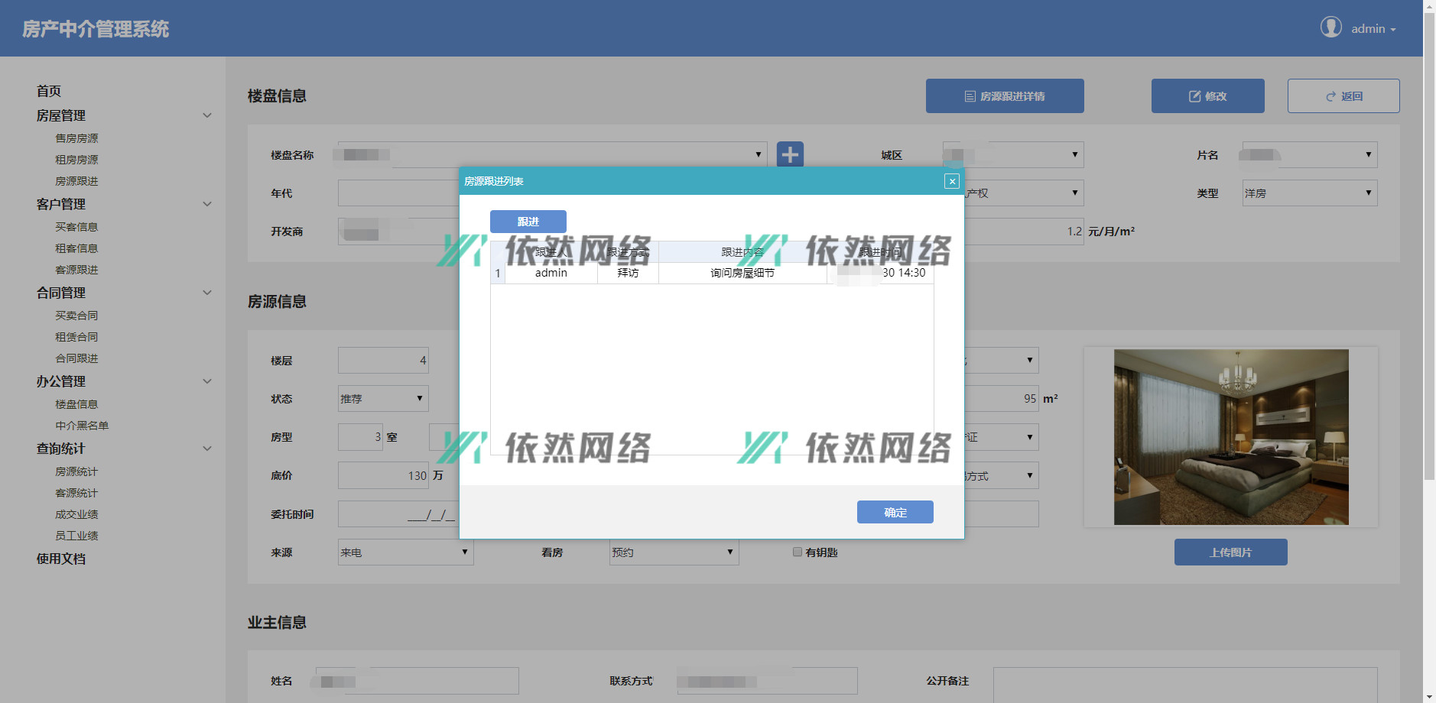
Task: Select the admin cell in follow-up row 1
Action: pos(551,273)
